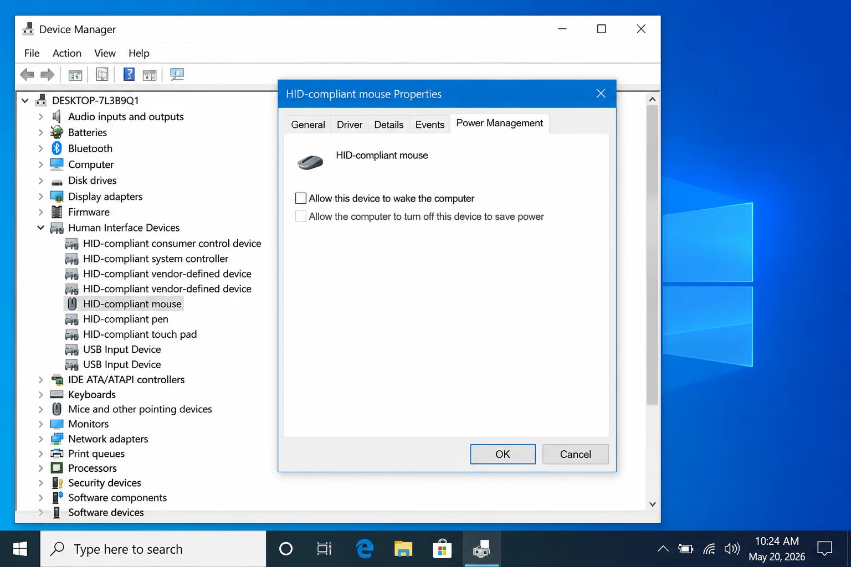Click the Processors icon
This screenshot has width=851, height=567.
click(x=57, y=468)
